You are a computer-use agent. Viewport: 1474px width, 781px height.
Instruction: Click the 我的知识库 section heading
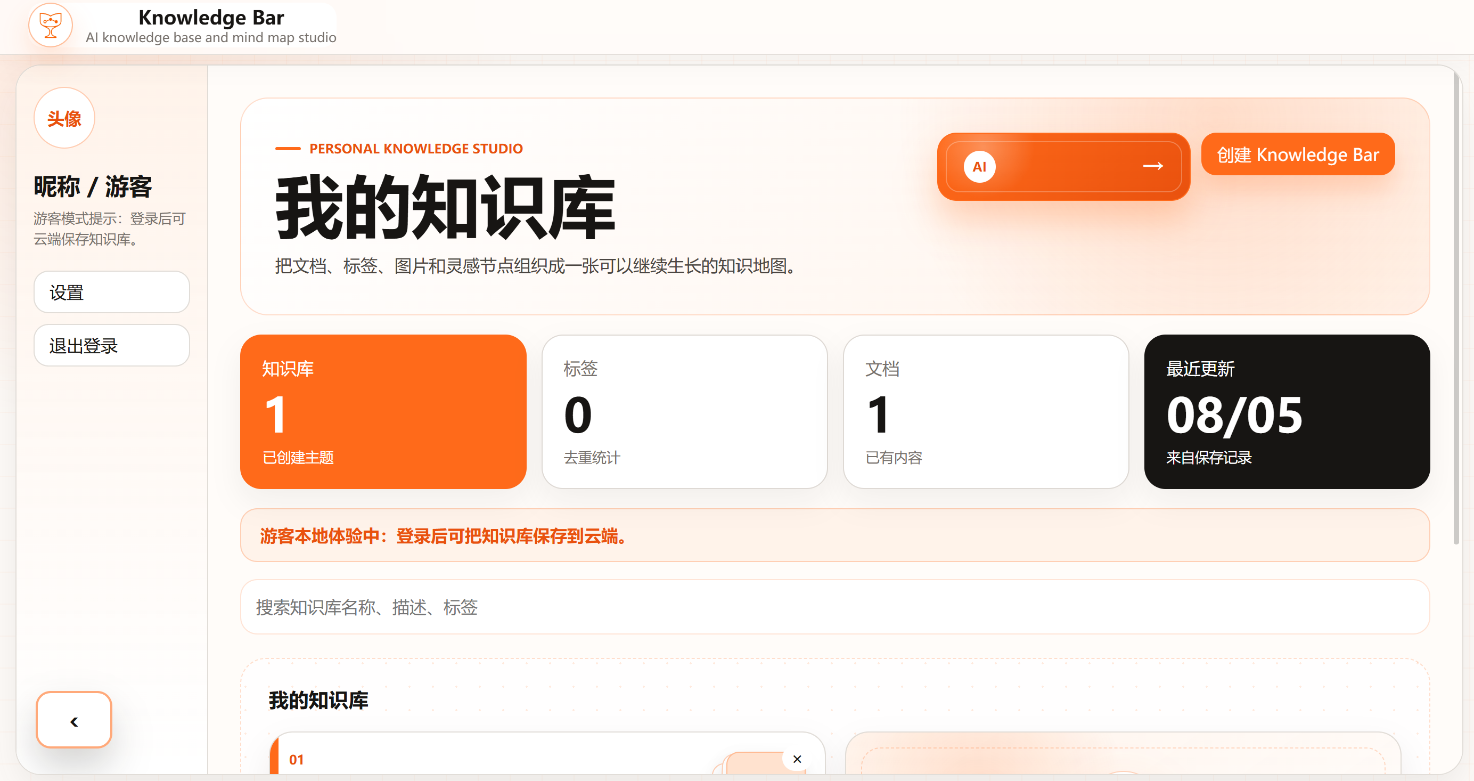coord(318,700)
